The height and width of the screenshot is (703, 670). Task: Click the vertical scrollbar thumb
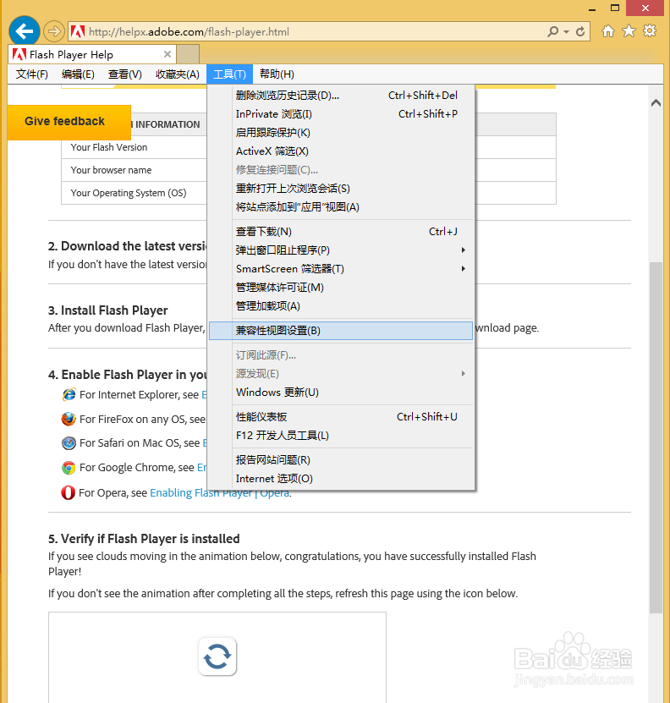656,437
